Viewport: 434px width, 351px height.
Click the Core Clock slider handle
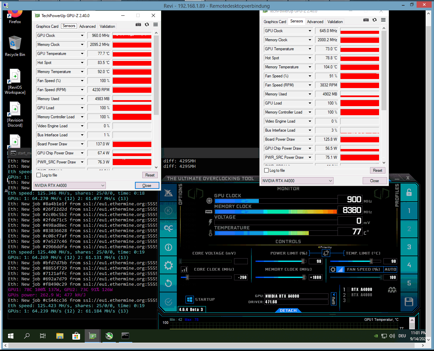click(187, 277)
